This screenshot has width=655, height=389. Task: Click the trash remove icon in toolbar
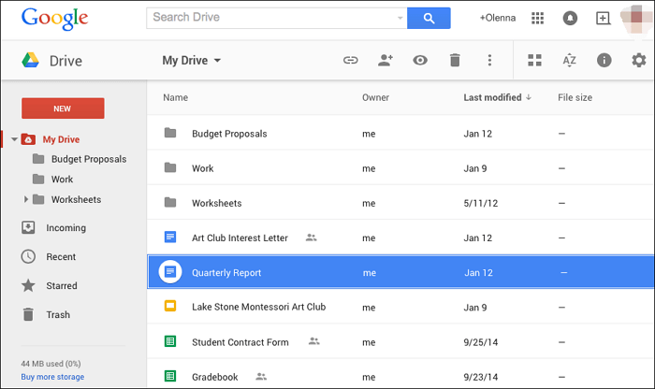[x=455, y=61]
